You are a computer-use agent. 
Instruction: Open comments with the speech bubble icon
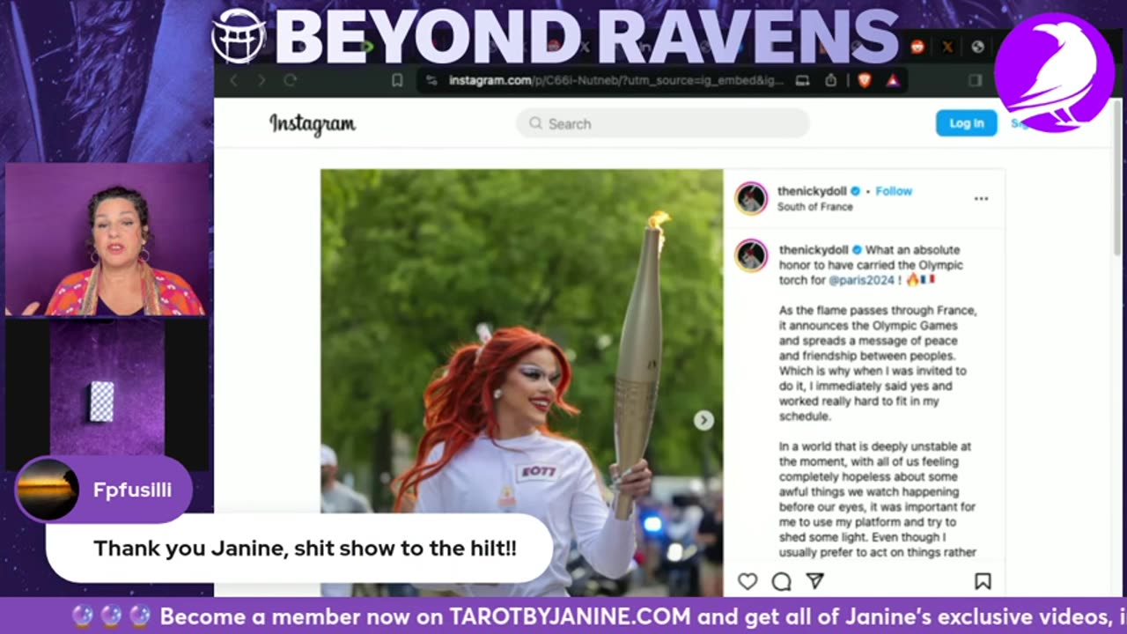[x=781, y=581]
